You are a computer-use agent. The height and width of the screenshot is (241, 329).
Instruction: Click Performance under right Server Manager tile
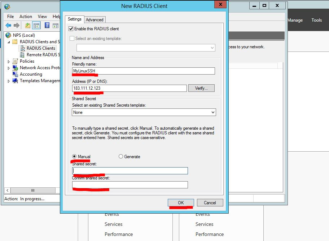pos(210,234)
